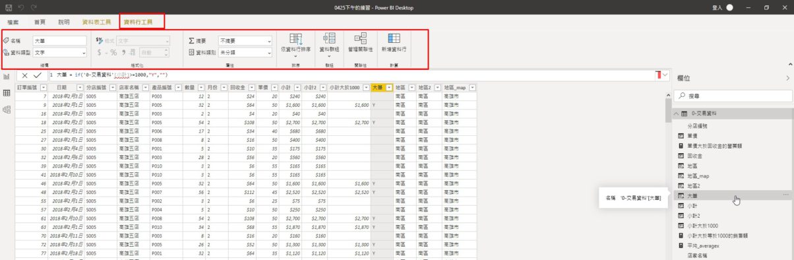
Task: Select the 小計2 field in list
Action: (694, 215)
